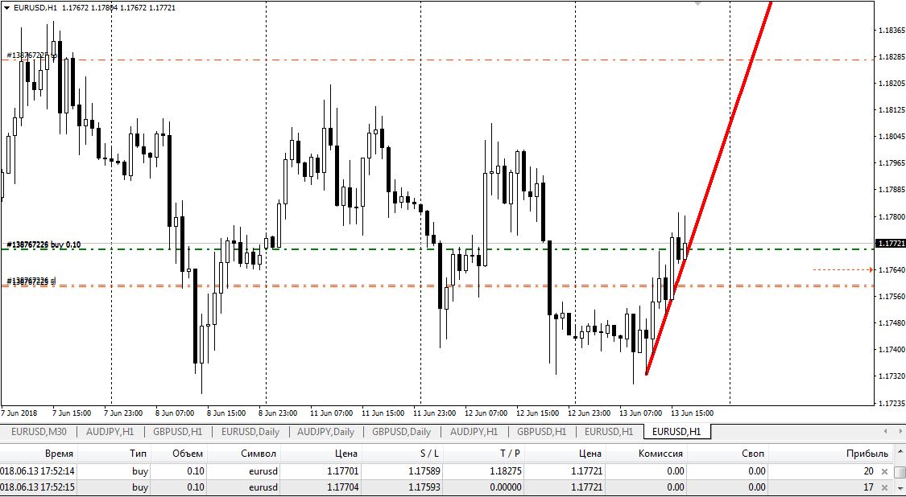Click the 13 Jun 15:00 time axis label
The image size is (906, 497).
pyautogui.click(x=692, y=413)
